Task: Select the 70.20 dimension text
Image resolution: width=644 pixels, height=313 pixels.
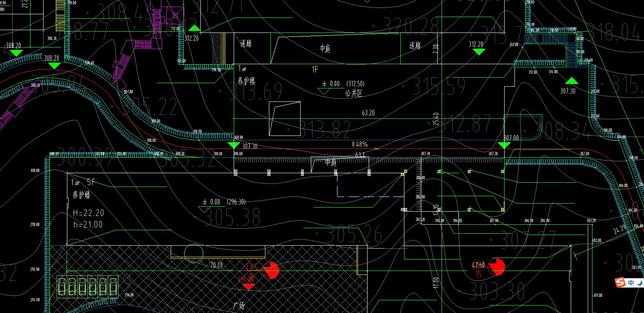Action: tap(216, 265)
